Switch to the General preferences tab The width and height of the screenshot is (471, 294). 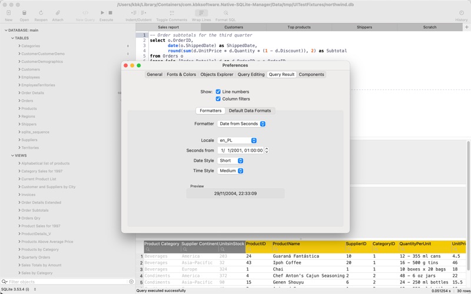155,75
